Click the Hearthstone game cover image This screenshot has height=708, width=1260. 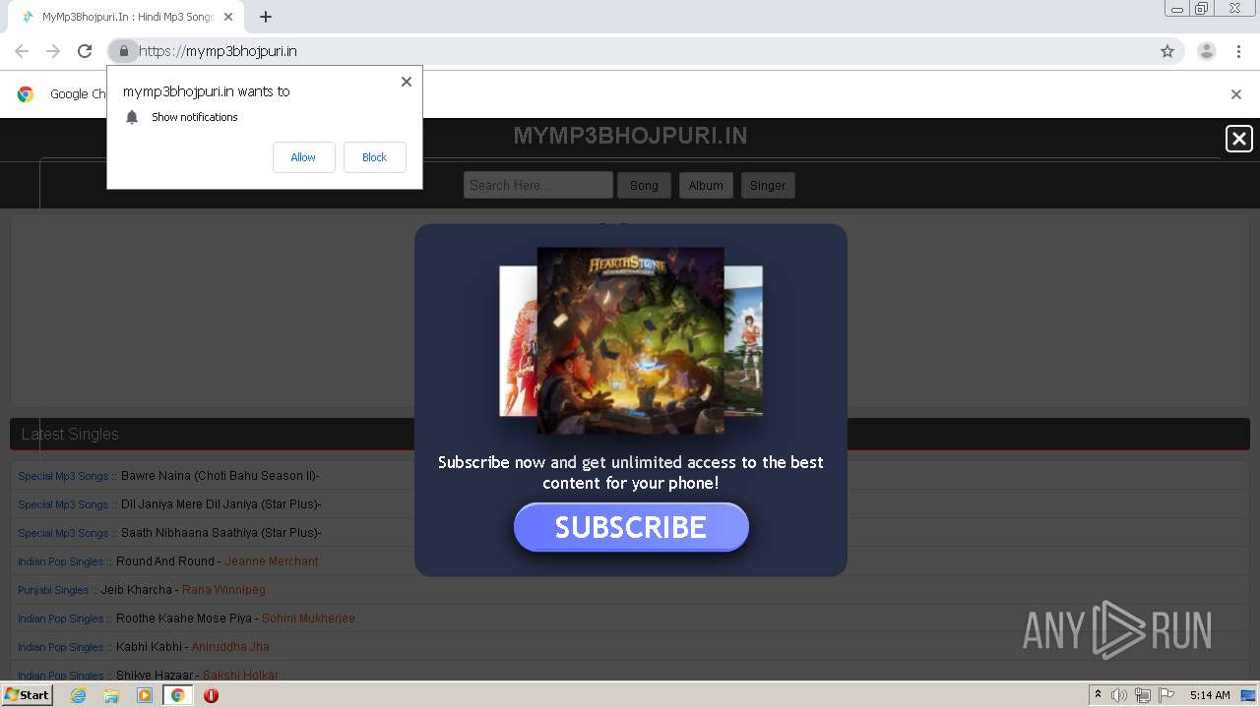click(x=630, y=340)
